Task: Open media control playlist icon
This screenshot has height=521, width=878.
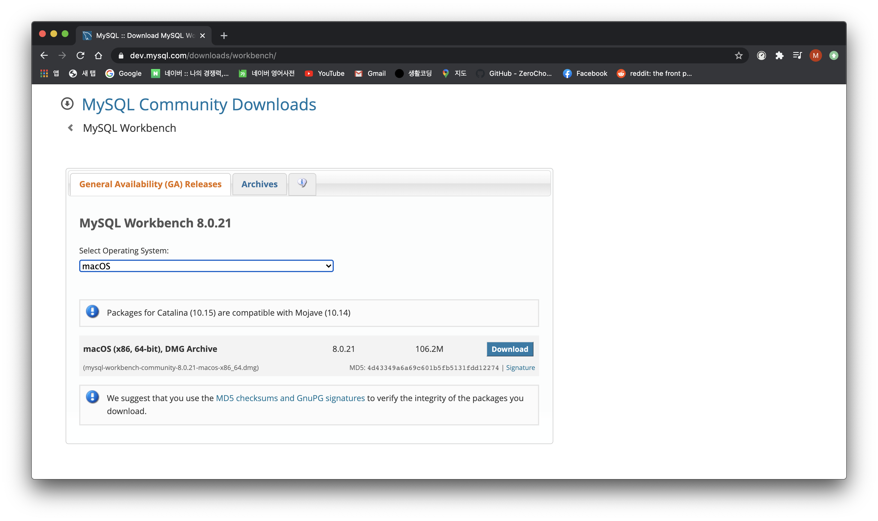Action: (797, 55)
